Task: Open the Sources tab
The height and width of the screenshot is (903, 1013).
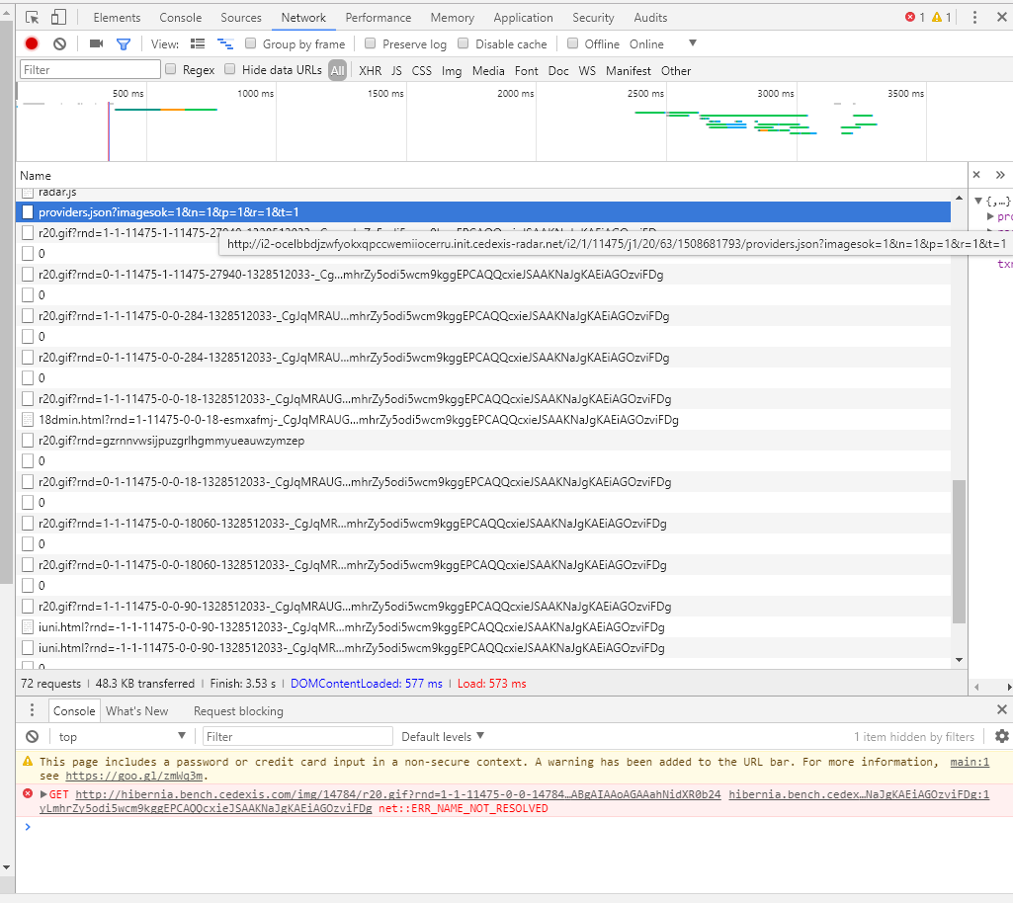Action: (x=241, y=18)
